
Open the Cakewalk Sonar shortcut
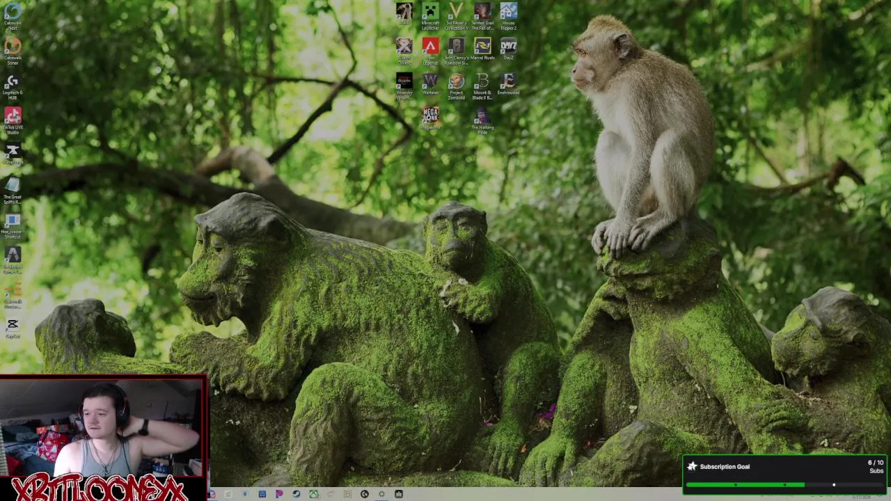[x=13, y=51]
